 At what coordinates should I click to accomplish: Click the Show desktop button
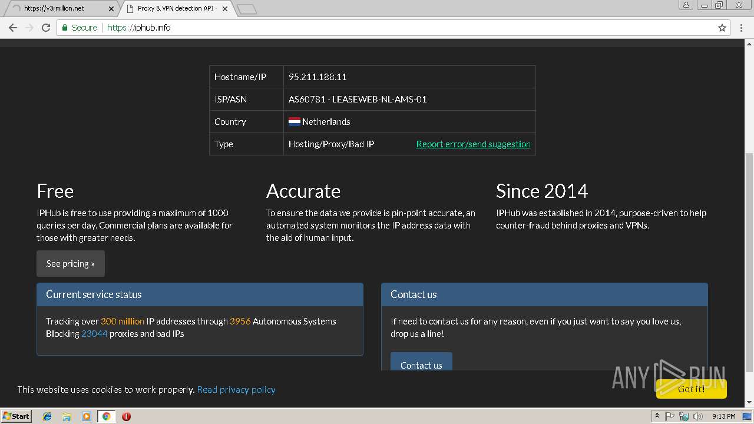click(x=748, y=416)
